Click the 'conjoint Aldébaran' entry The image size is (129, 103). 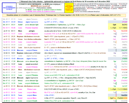(32, 83)
